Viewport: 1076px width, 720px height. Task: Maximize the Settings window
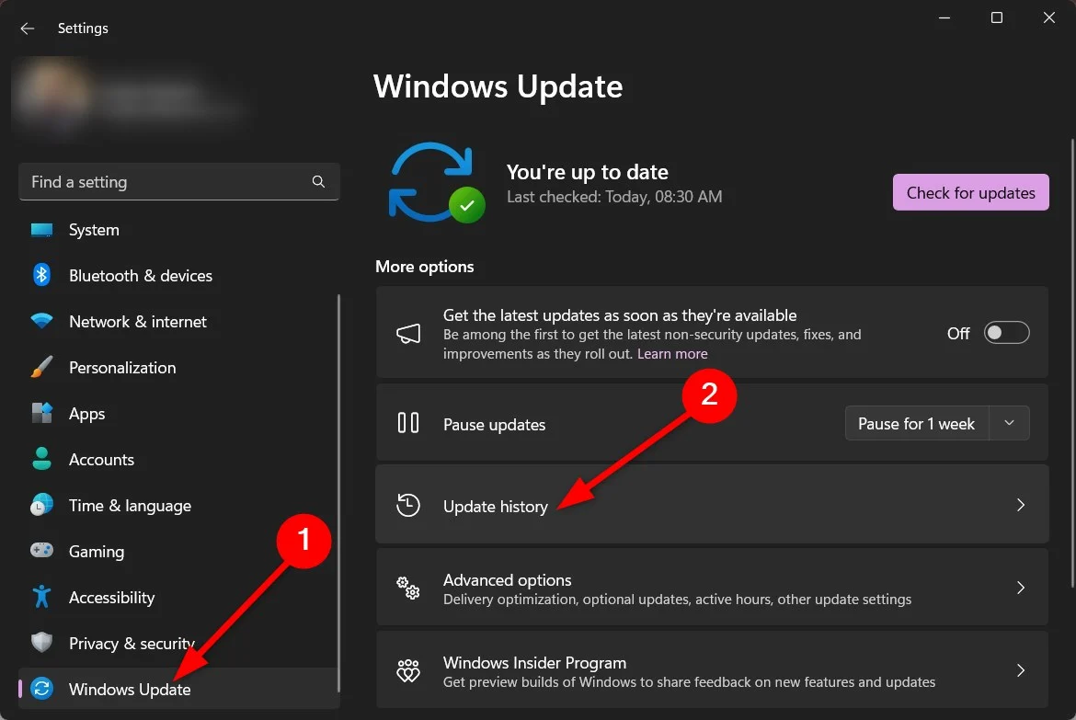coord(996,17)
